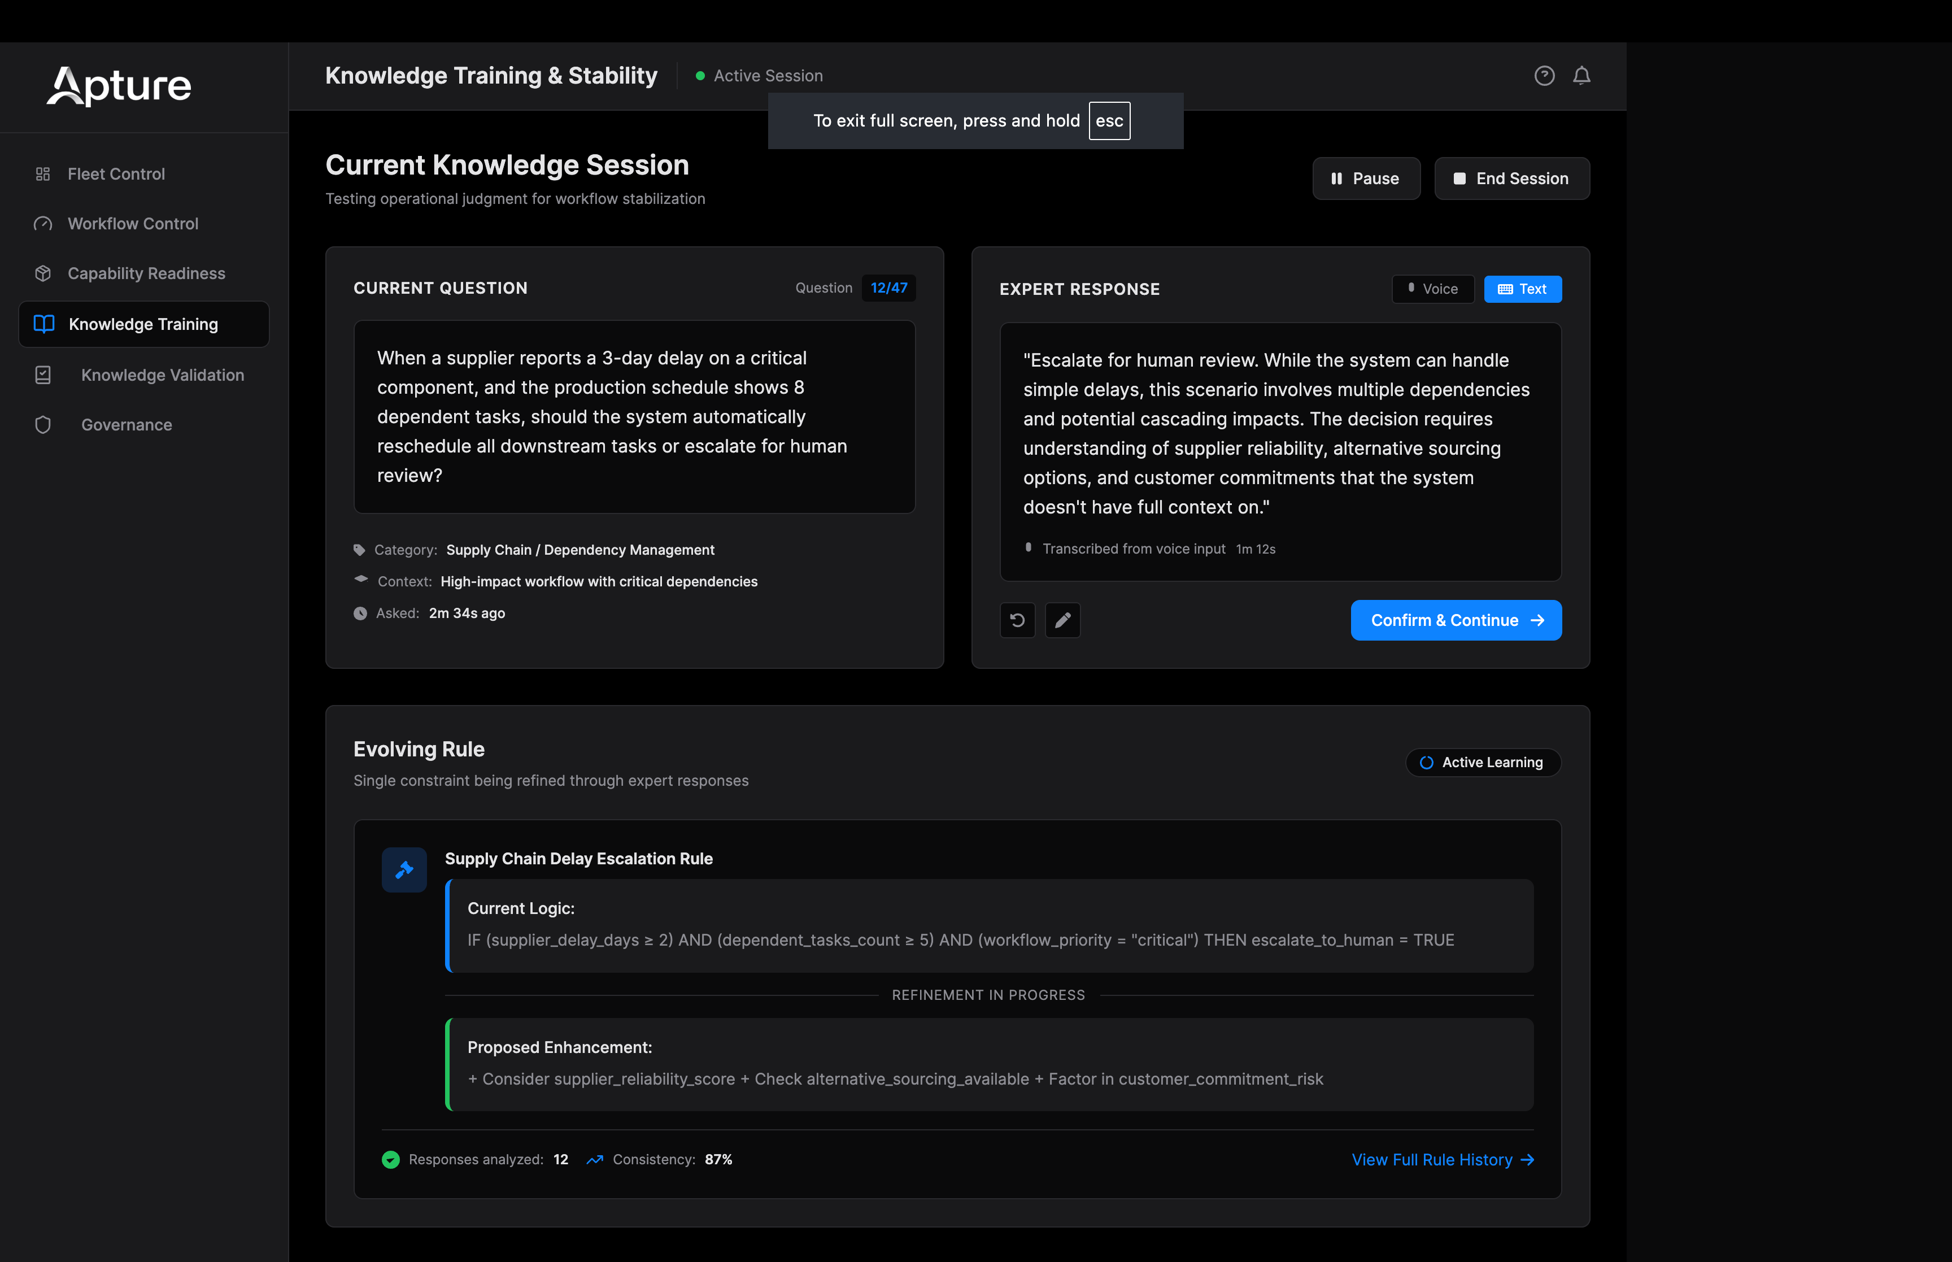
Task: Click the Current Logic rule block
Action: (x=988, y=925)
